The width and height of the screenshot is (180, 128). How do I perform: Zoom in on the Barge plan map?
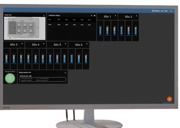pyautogui.click(x=6, y=19)
